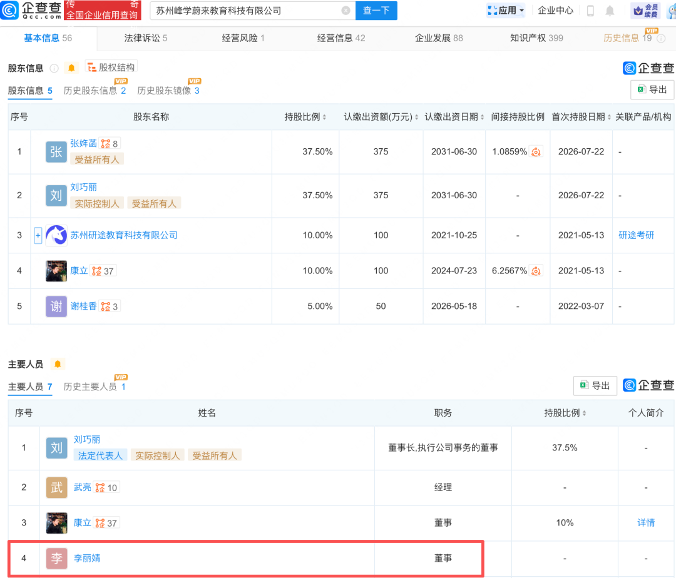Image resolution: width=676 pixels, height=578 pixels.
Task: Open 谢桂香 shareholder link
Action: tap(84, 307)
